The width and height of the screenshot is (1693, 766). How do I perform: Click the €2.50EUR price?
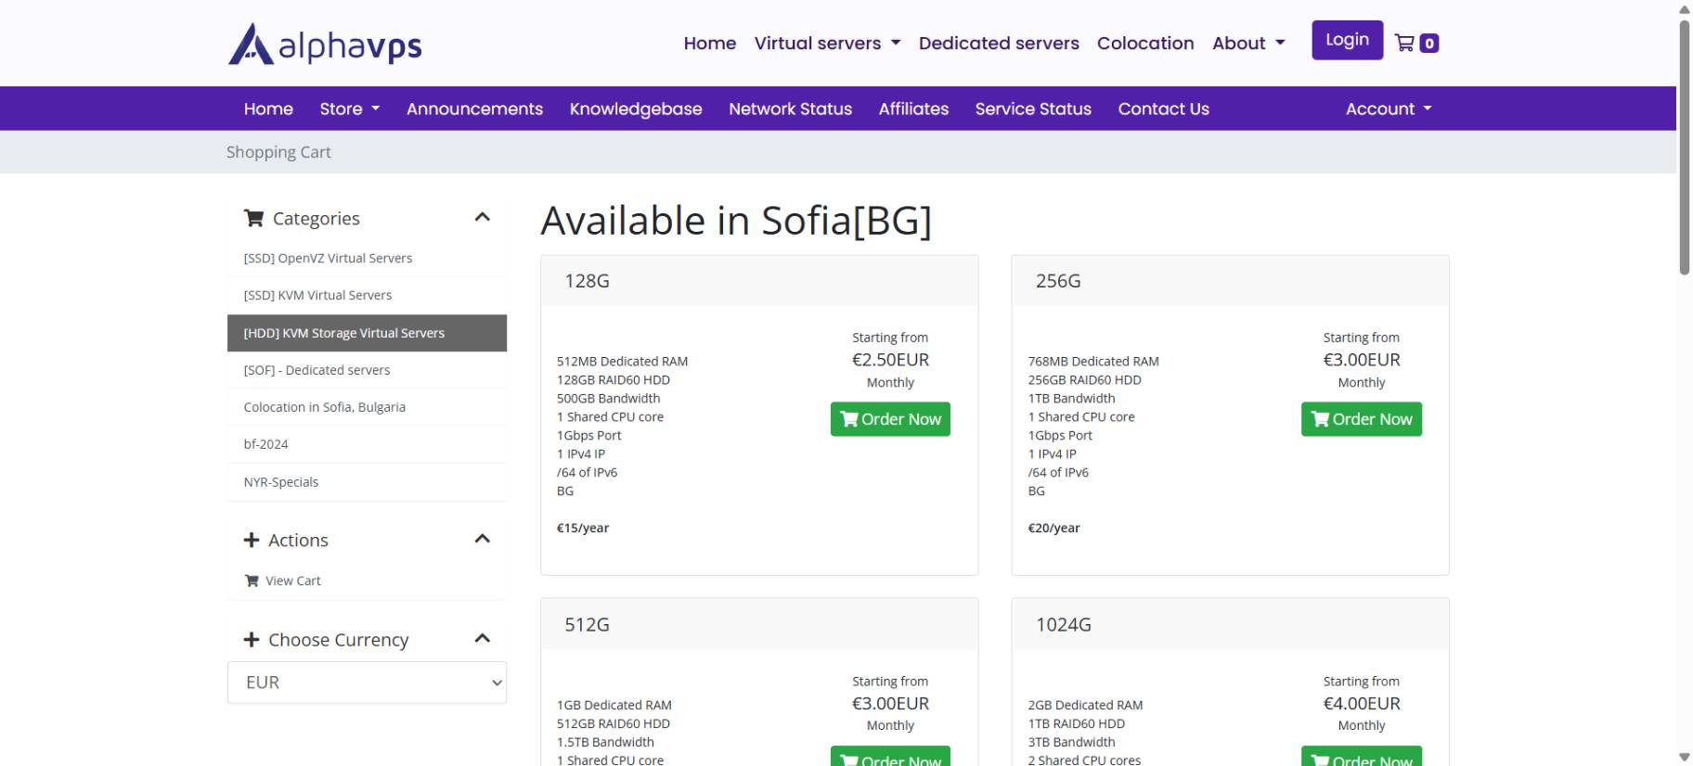point(890,360)
